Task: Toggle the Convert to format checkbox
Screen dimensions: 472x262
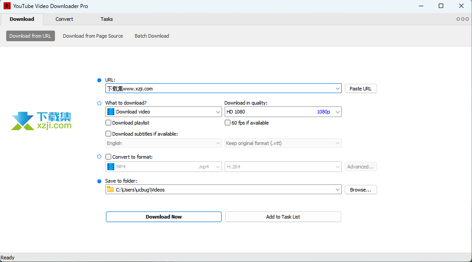Action: click(x=109, y=156)
